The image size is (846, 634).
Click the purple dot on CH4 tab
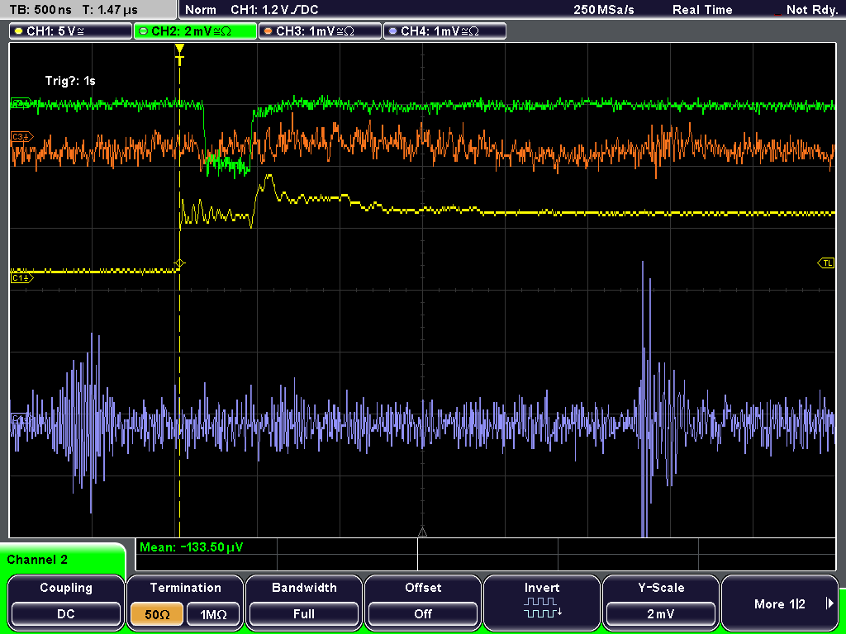point(392,31)
